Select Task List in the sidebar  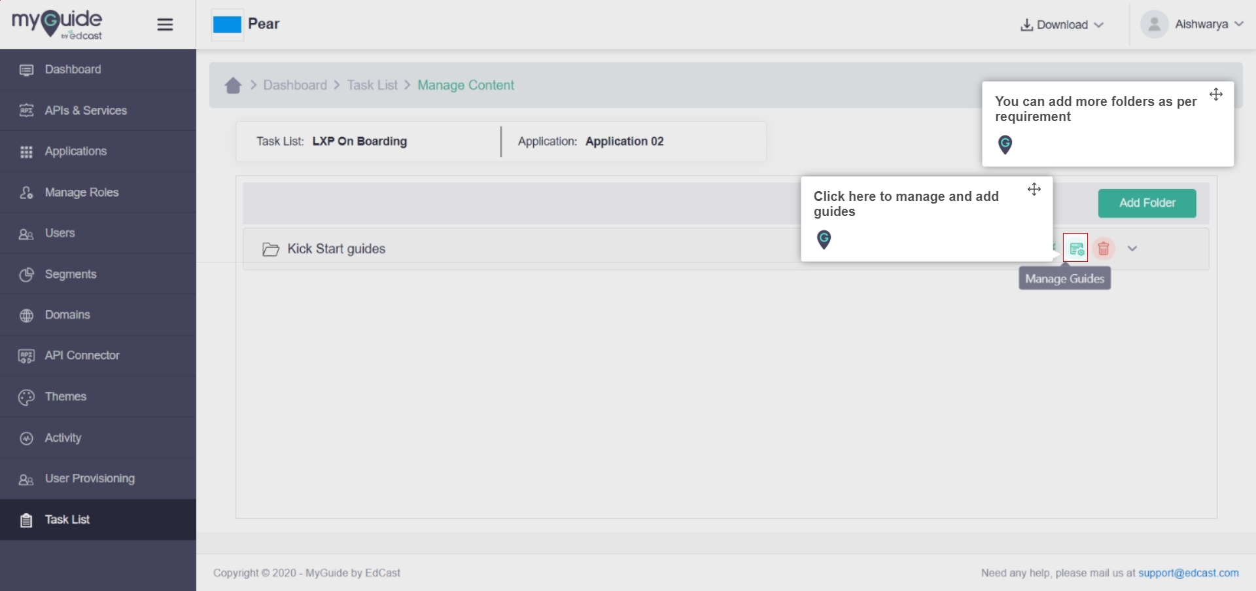(98, 520)
